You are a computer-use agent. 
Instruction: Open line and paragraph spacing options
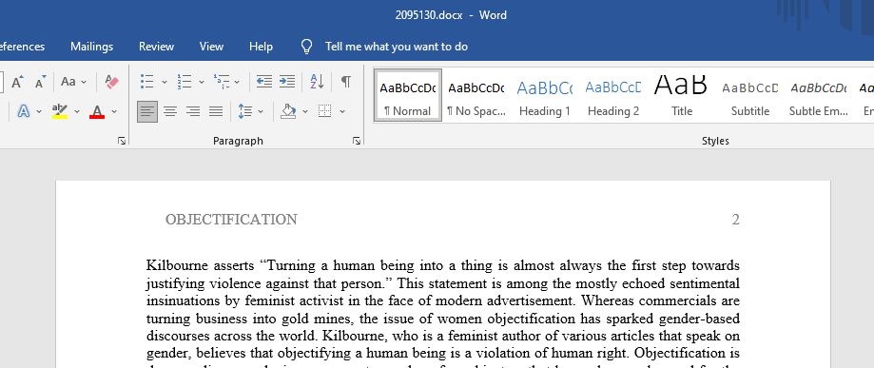pos(245,111)
